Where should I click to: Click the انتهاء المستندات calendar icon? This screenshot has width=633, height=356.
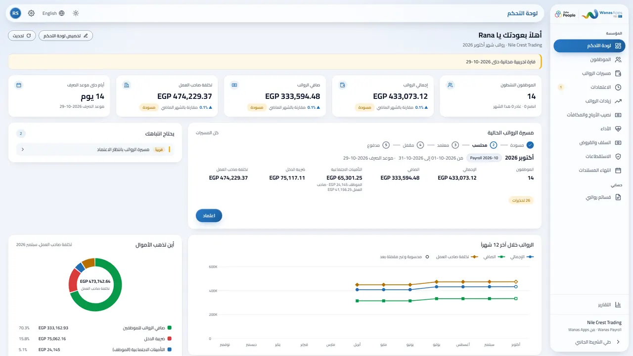coord(618,170)
